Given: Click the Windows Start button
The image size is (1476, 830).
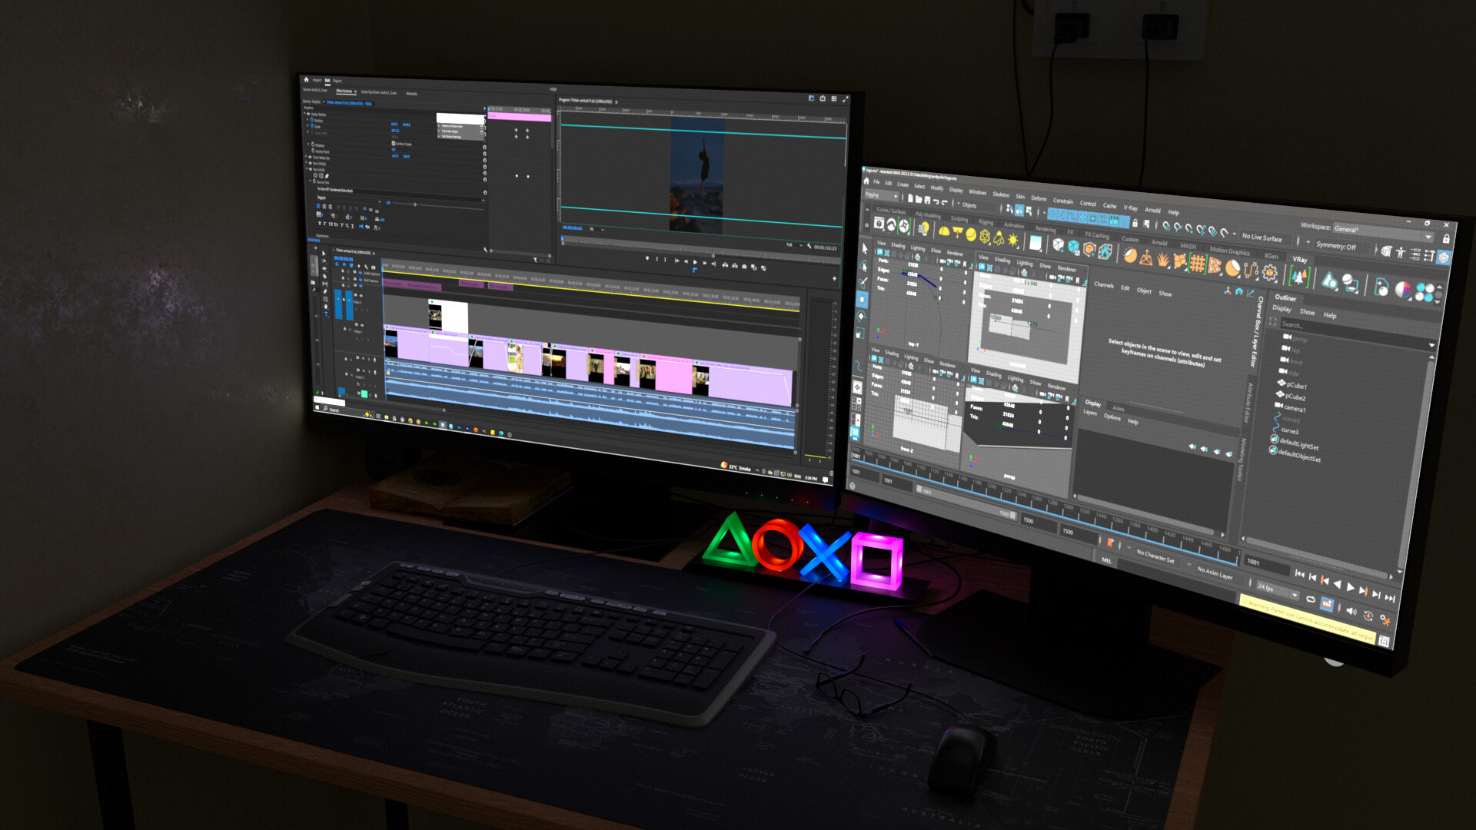Looking at the screenshot, I should coord(317,408).
